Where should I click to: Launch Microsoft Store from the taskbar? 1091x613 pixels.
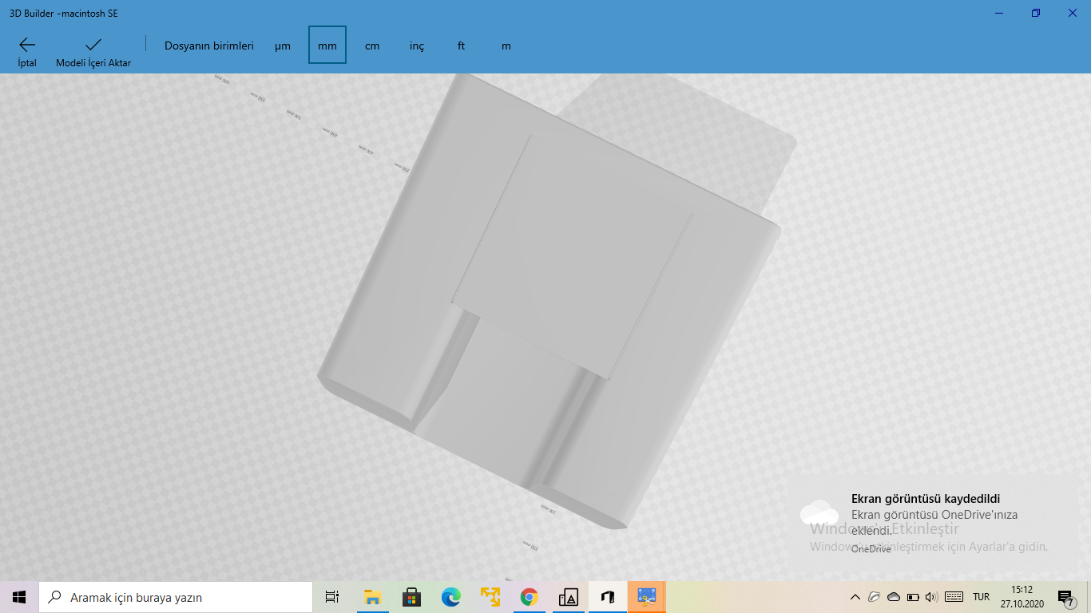411,597
